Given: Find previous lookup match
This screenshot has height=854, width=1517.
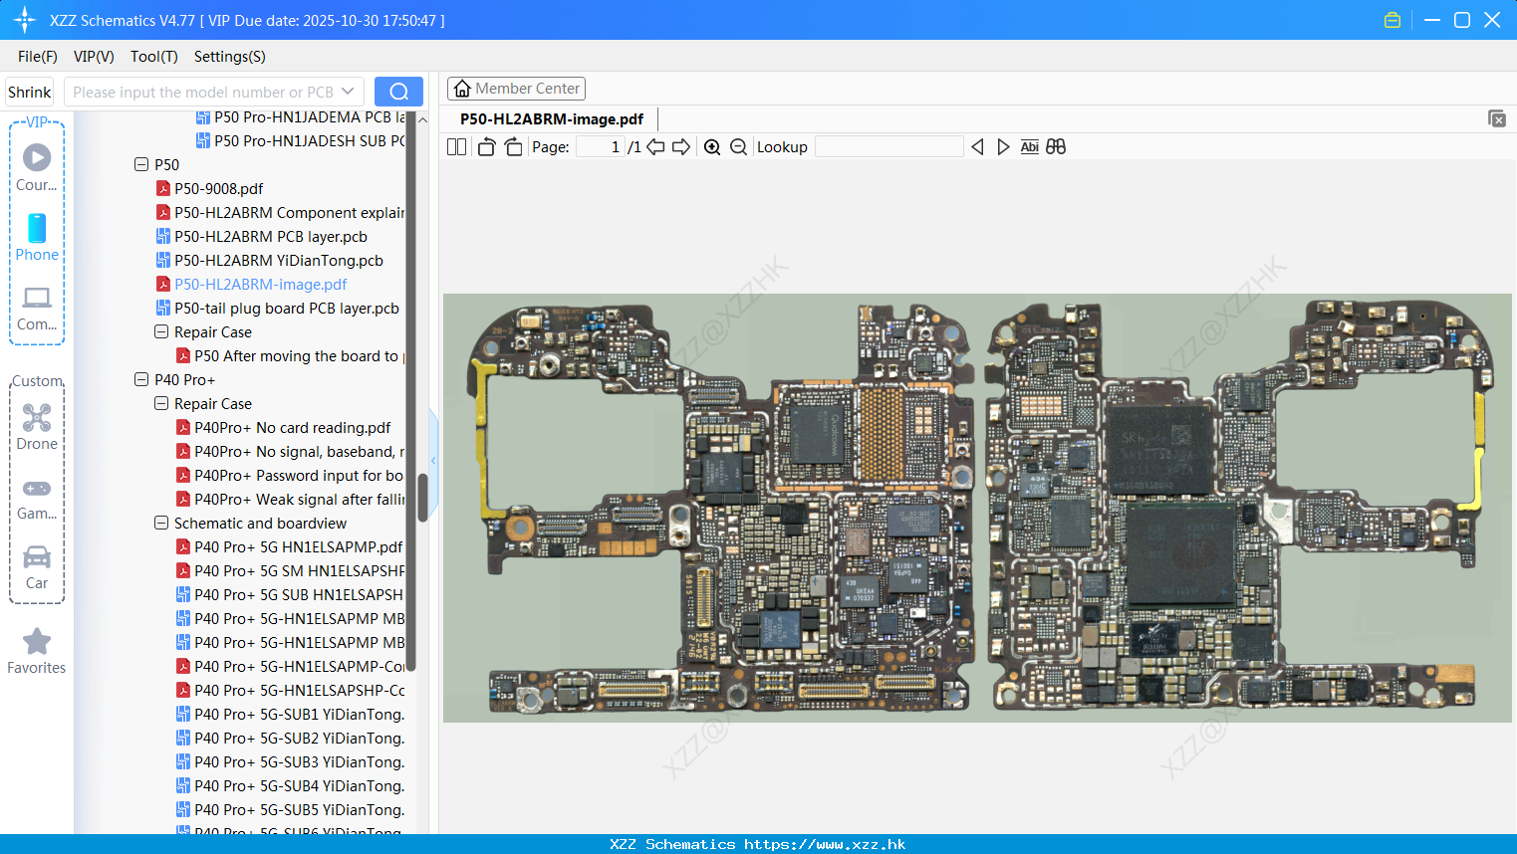Looking at the screenshot, I should [977, 147].
